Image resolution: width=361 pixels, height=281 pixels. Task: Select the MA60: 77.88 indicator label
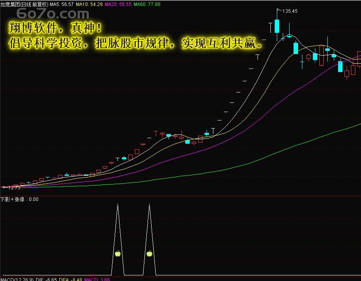(x=147, y=4)
